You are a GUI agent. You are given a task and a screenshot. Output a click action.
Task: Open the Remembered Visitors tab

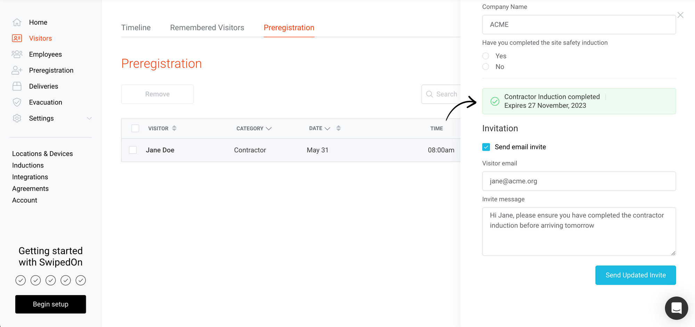click(207, 27)
